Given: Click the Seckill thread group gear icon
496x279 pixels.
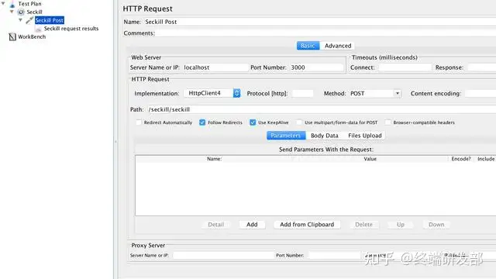Looking at the screenshot, I should pyautogui.click(x=21, y=12).
